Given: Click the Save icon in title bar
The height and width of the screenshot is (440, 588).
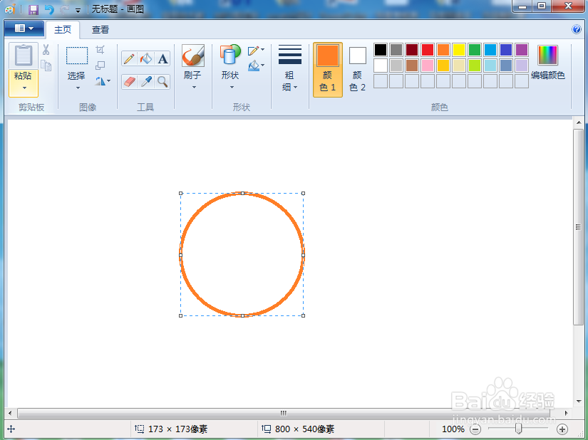Looking at the screenshot, I should click(33, 9).
